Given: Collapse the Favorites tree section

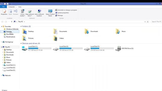Looking at the screenshot, I should pos(2,27).
